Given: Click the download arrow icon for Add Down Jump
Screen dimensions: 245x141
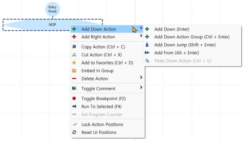Looking at the screenshot, I should click(x=147, y=45).
